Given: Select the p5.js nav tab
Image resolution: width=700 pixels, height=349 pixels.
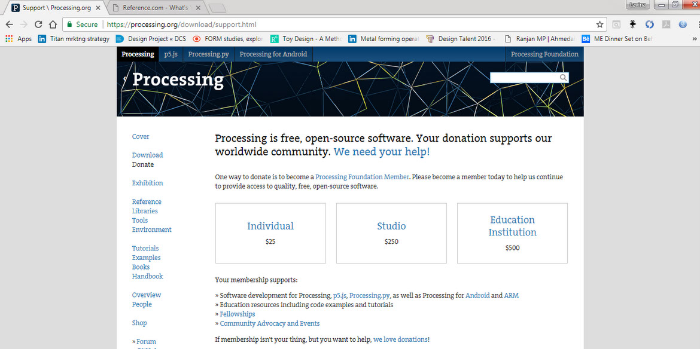Looking at the screenshot, I should coord(171,54).
